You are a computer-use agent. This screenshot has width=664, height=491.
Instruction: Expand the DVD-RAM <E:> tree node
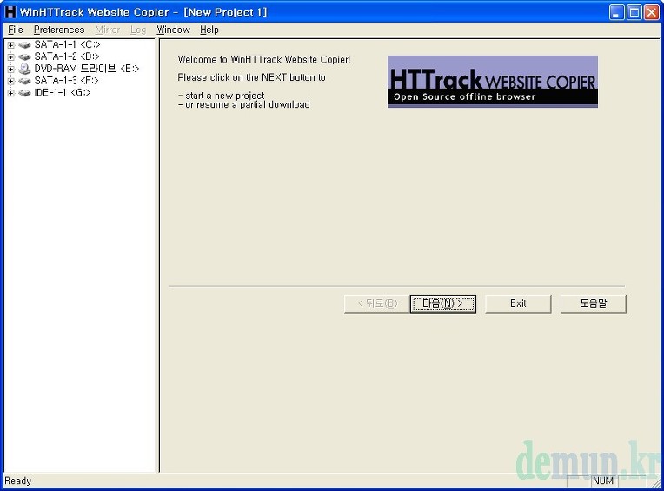click(x=11, y=70)
